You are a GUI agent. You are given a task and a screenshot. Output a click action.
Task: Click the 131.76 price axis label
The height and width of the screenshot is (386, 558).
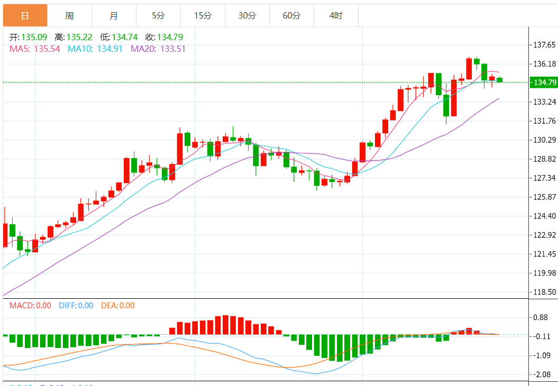pos(544,121)
